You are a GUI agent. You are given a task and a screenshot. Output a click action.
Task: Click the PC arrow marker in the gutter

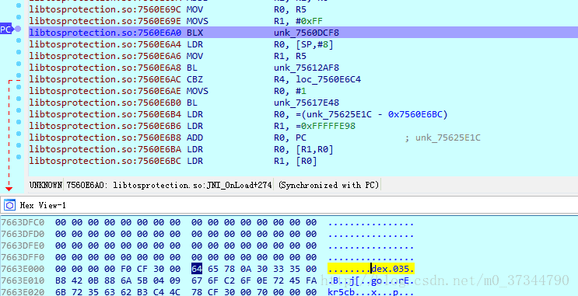click(6, 29)
